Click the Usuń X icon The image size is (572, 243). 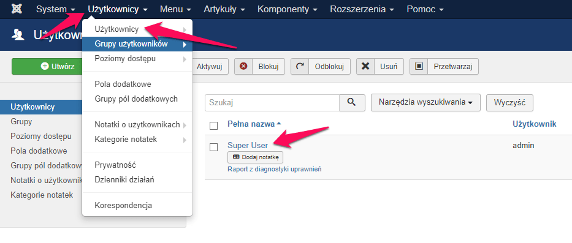tap(365, 66)
